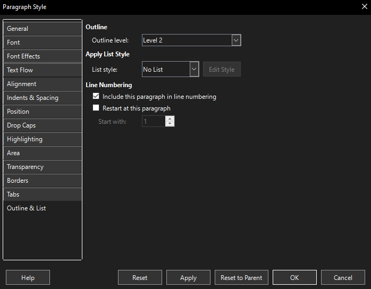371x289 pixels.
Task: Expand the List style dropdown arrow
Action: coord(194,69)
